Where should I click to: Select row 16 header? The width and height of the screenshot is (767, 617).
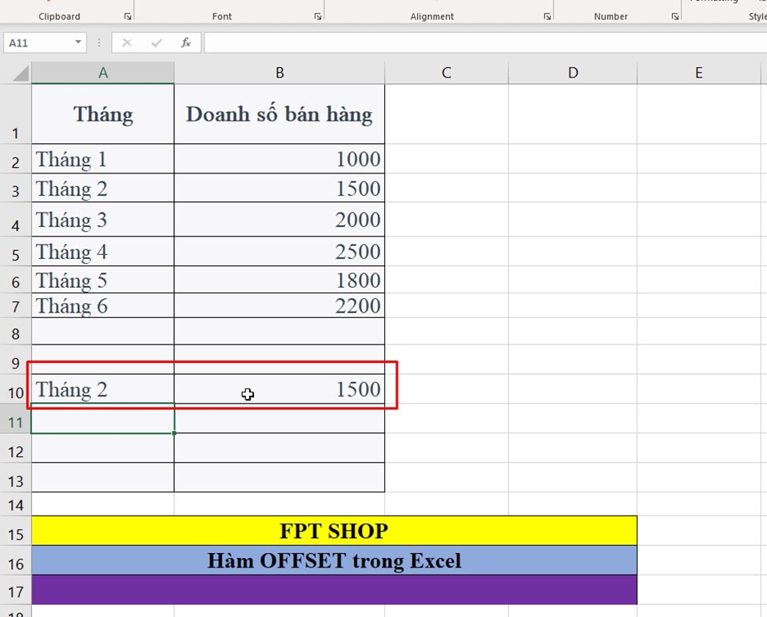point(16,560)
